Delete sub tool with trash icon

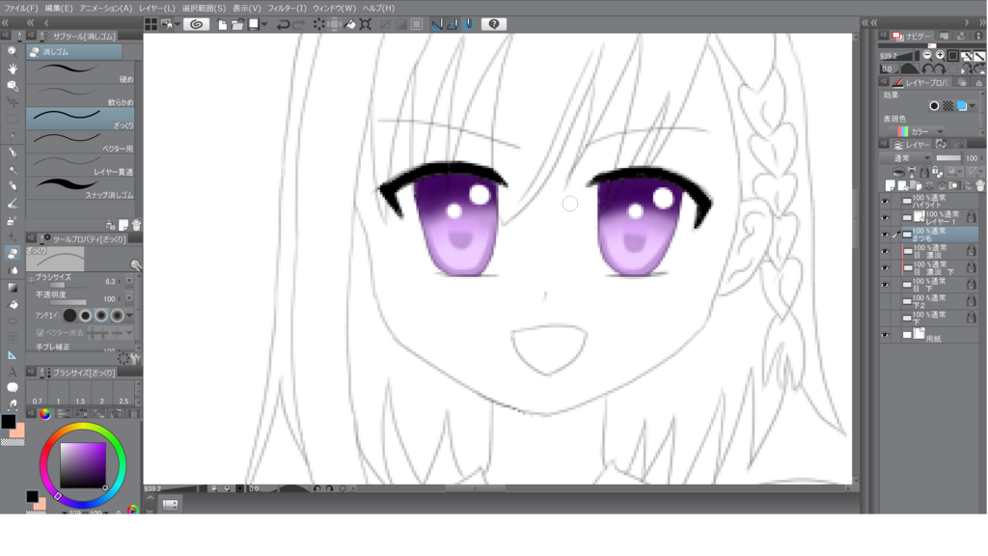(136, 225)
